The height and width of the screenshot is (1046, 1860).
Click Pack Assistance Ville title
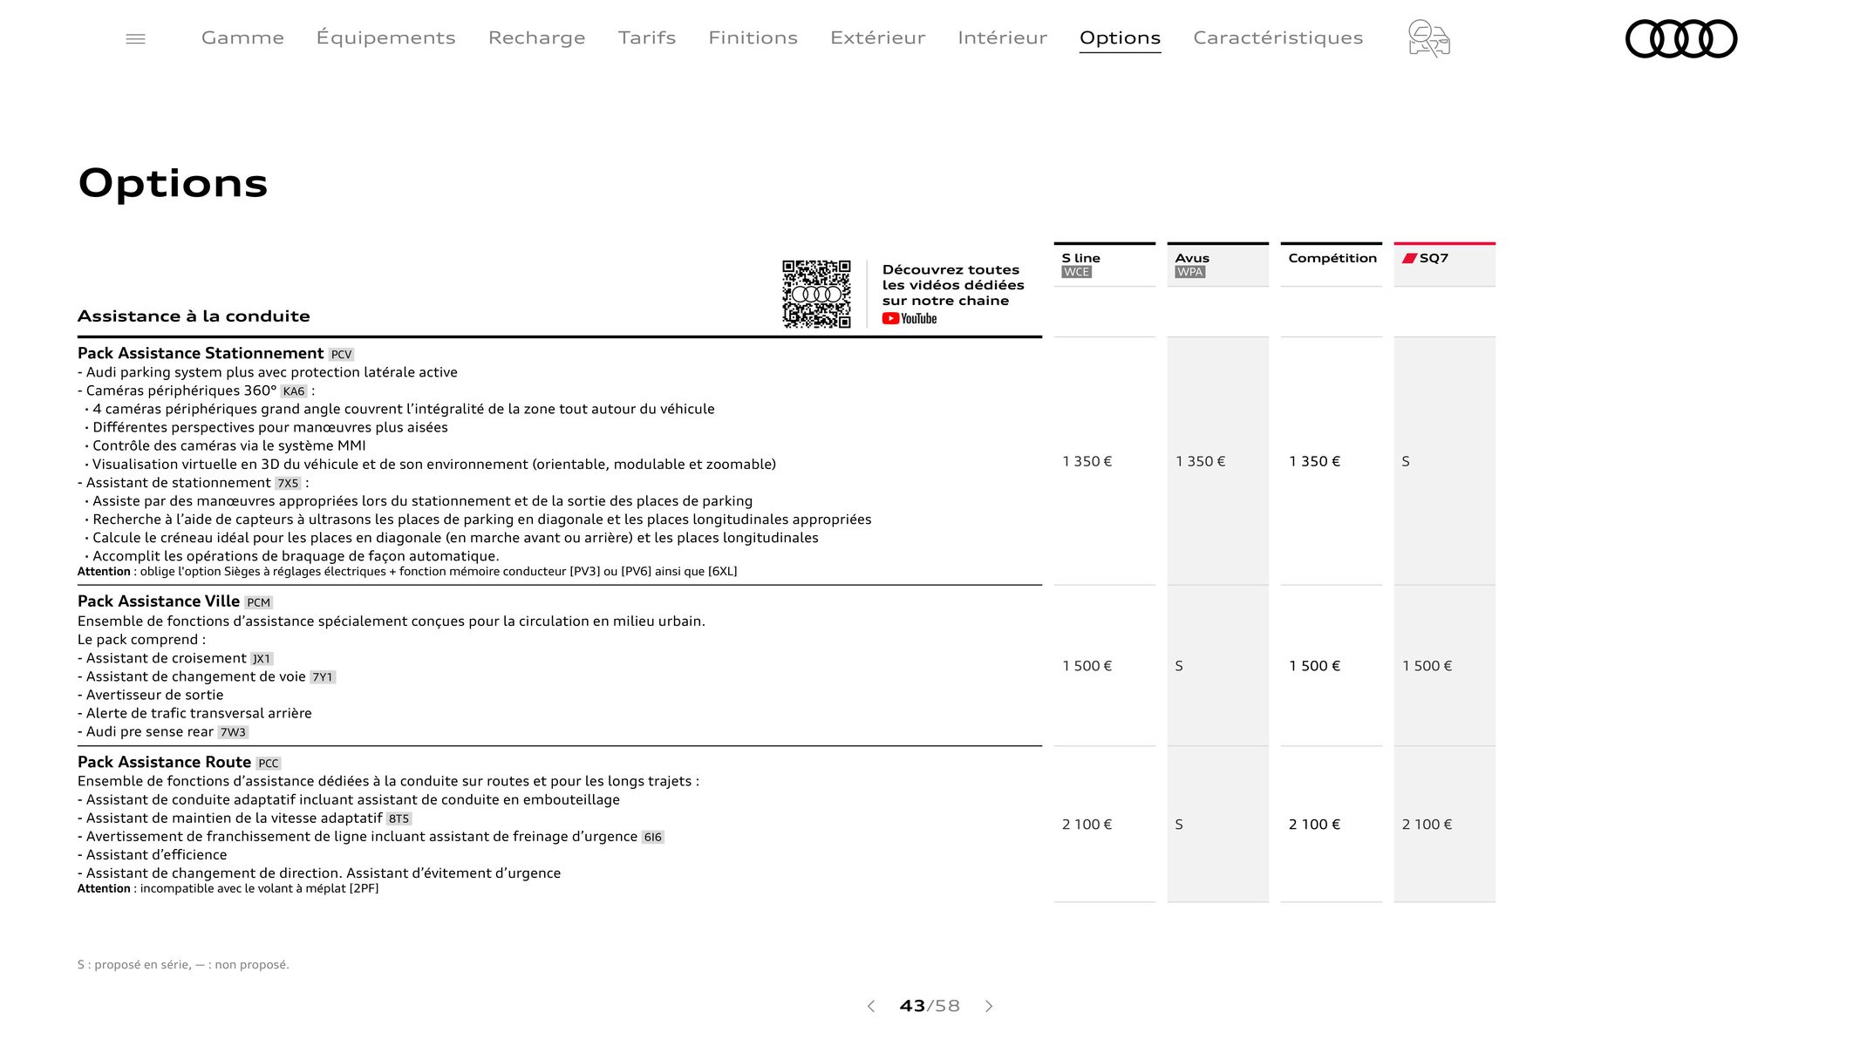pyautogui.click(x=159, y=601)
